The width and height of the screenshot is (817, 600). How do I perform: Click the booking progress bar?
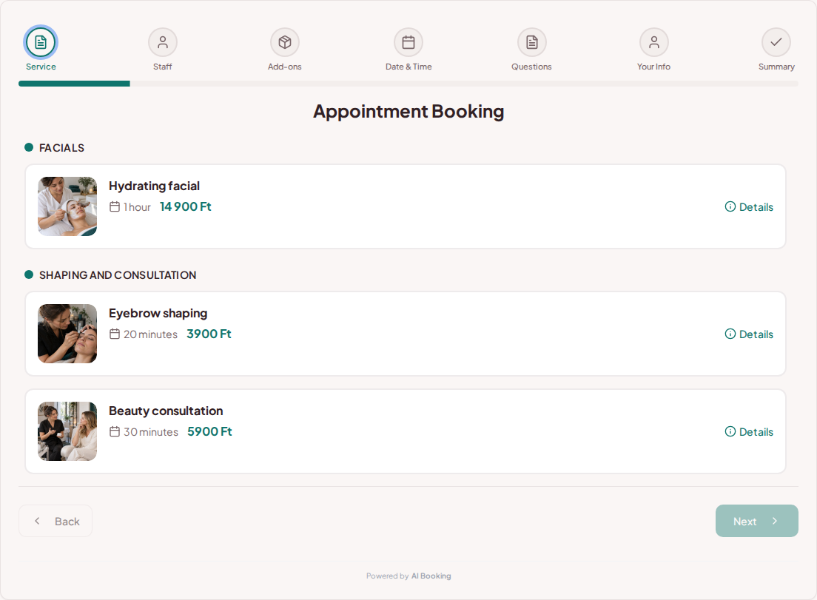pos(408,84)
